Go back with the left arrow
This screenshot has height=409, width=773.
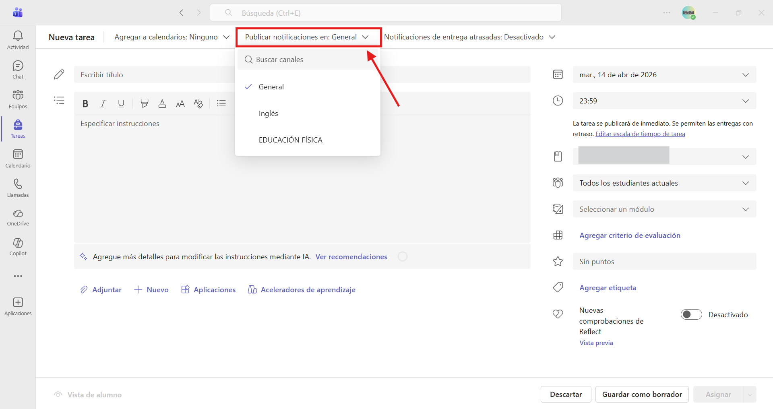(x=182, y=13)
